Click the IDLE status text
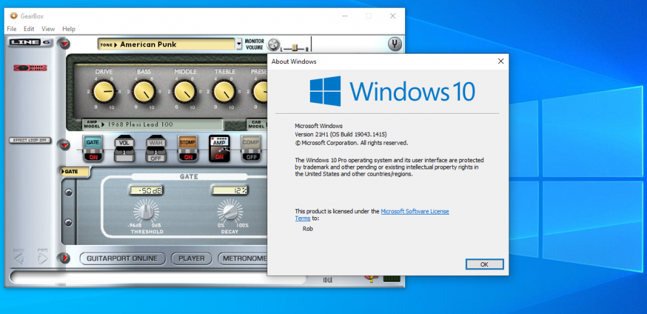 [327, 280]
